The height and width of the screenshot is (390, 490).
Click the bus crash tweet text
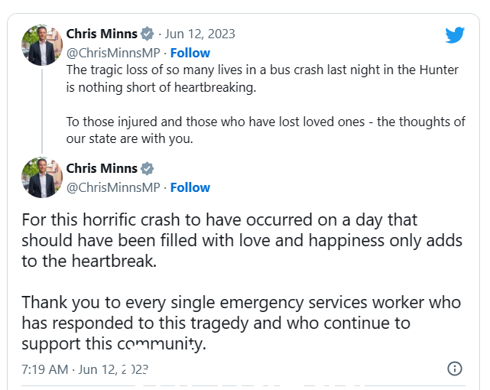coord(262,79)
